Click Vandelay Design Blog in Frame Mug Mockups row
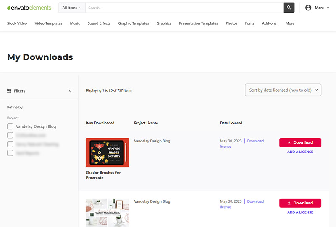This screenshot has height=227, width=336. (x=152, y=201)
